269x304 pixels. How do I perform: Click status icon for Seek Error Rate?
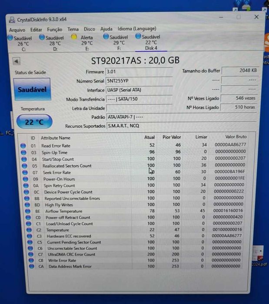click(x=25, y=172)
